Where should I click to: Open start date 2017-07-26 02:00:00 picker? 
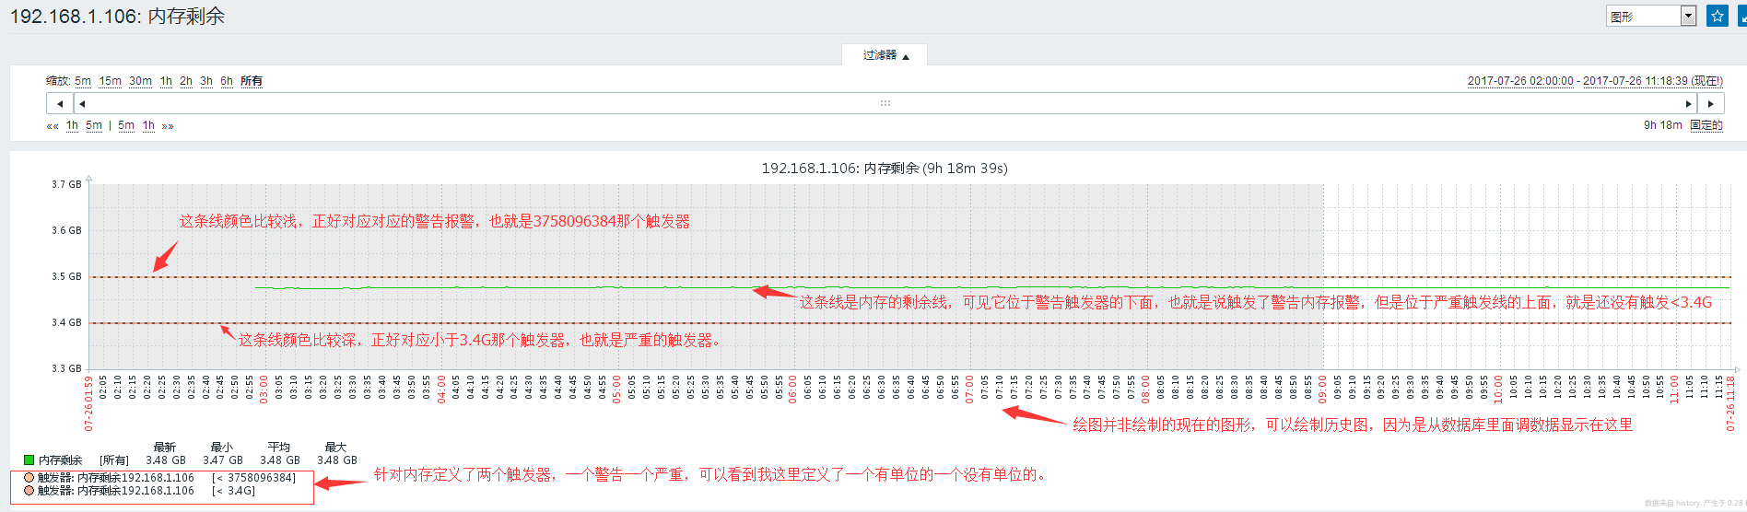pos(1520,81)
